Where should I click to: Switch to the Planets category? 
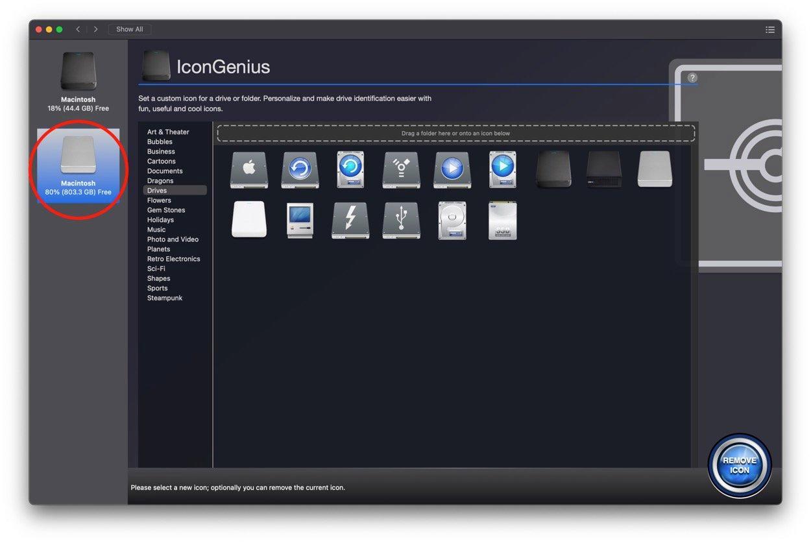159,248
